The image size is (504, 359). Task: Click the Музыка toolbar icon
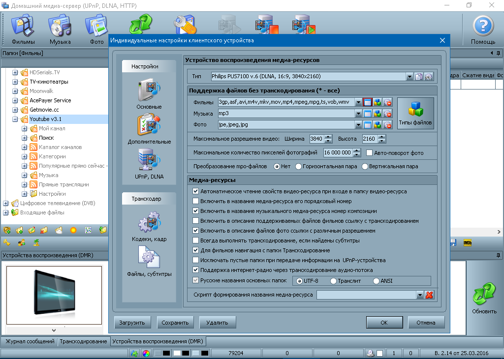point(60,29)
